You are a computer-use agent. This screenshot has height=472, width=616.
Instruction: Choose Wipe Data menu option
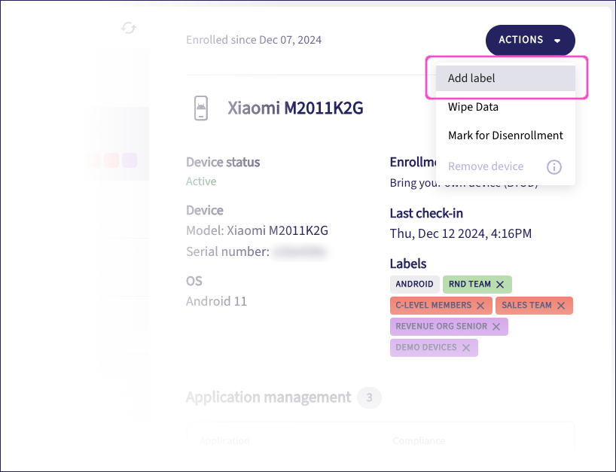pyautogui.click(x=473, y=107)
